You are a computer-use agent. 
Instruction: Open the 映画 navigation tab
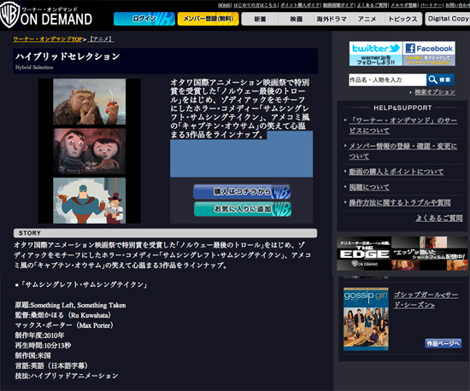pyautogui.click(x=297, y=19)
